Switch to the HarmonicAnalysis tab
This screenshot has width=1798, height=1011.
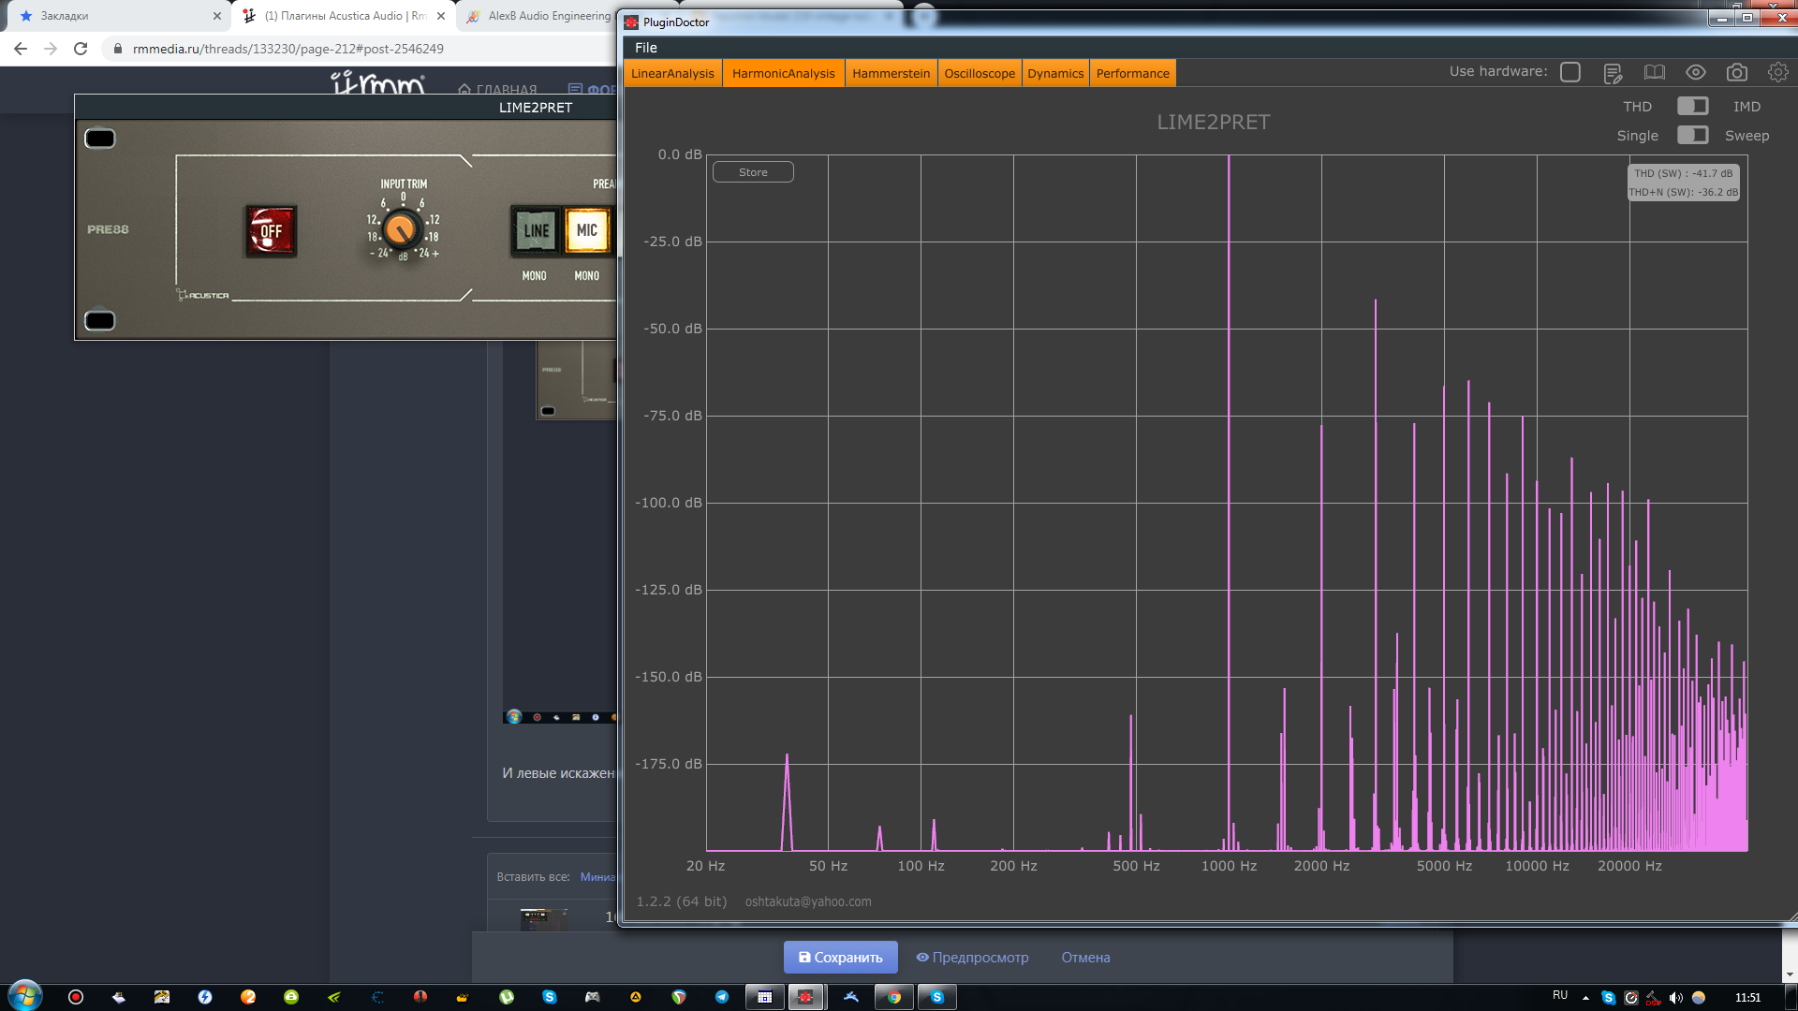[783, 73]
